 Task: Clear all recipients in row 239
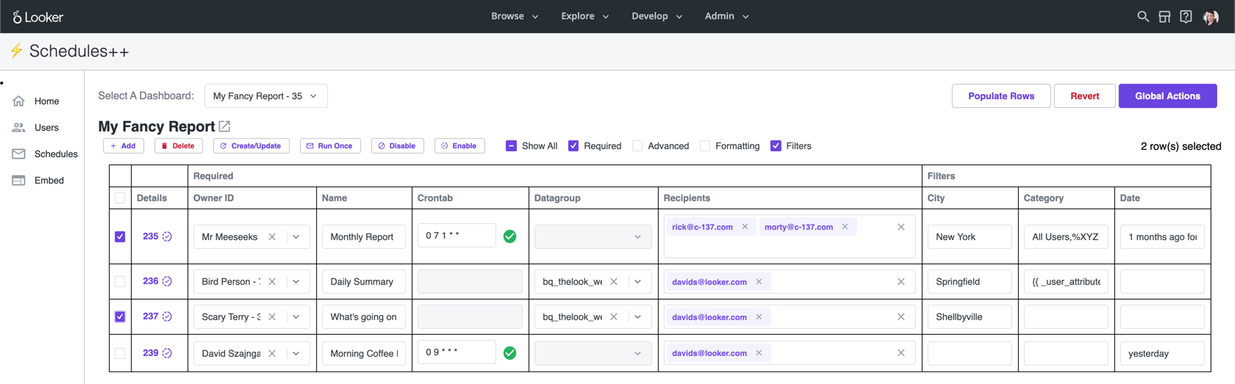click(x=901, y=353)
